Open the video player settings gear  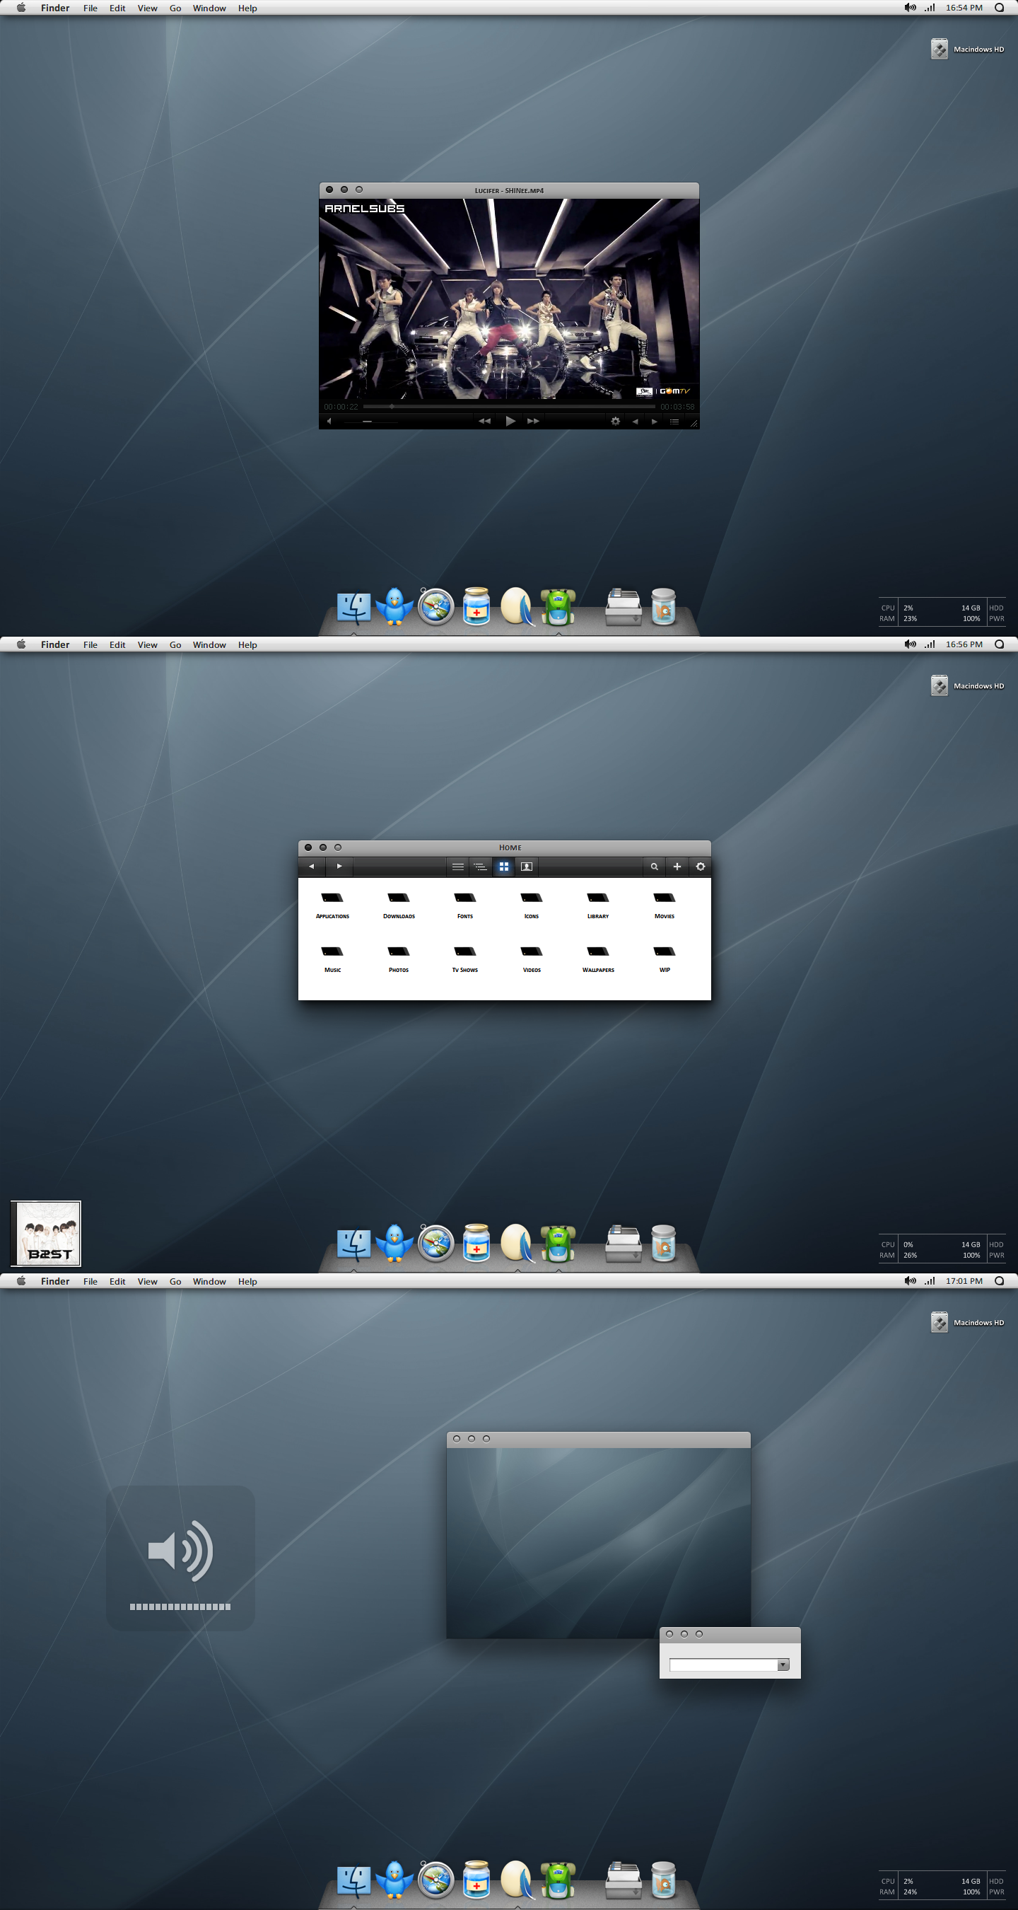pyautogui.click(x=615, y=421)
